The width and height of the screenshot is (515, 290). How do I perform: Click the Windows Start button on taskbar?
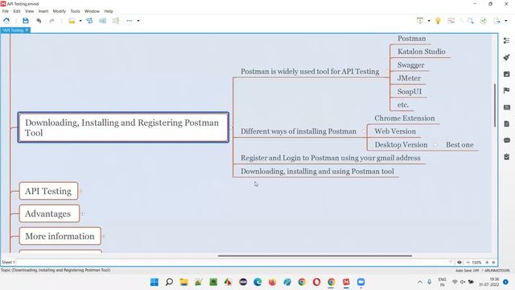pyautogui.click(x=154, y=282)
